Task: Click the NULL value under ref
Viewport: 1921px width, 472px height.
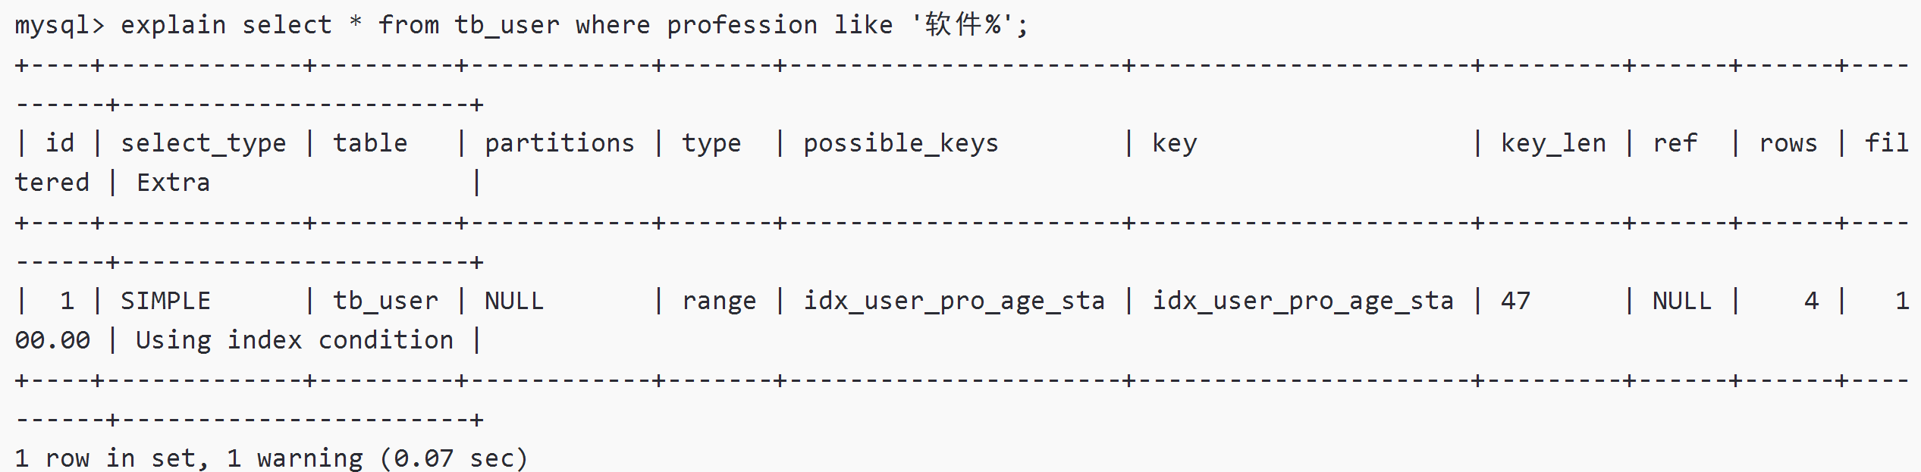Action: click(1681, 302)
